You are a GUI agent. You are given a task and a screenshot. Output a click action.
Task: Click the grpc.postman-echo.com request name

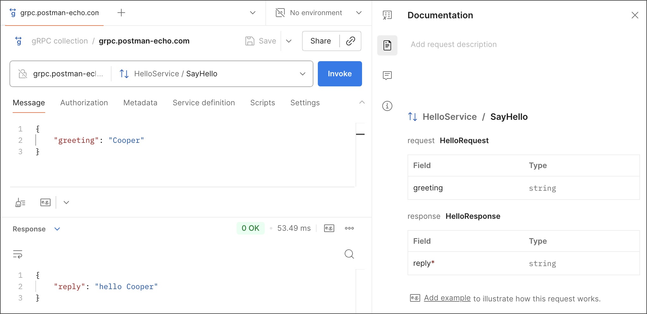coord(144,41)
